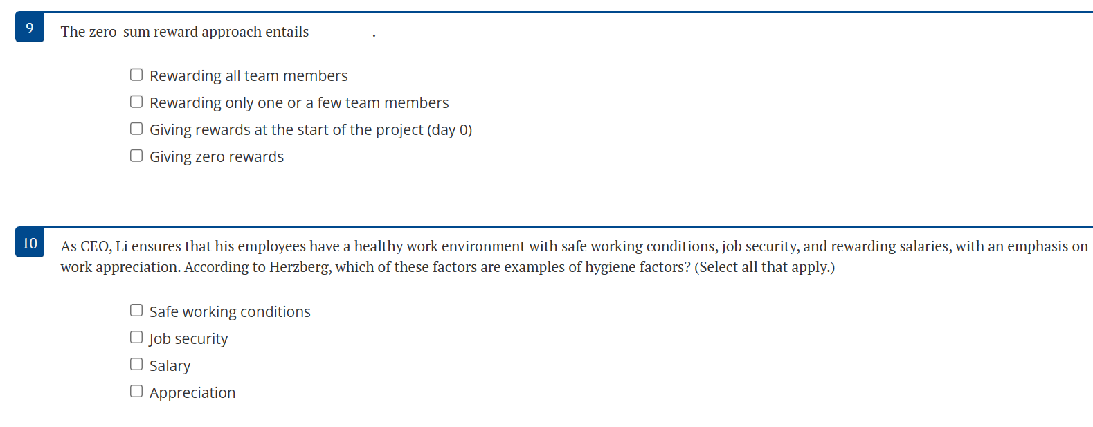Click the 'Safe working conditions' answer label
The height and width of the screenshot is (427, 1093).
(x=229, y=311)
